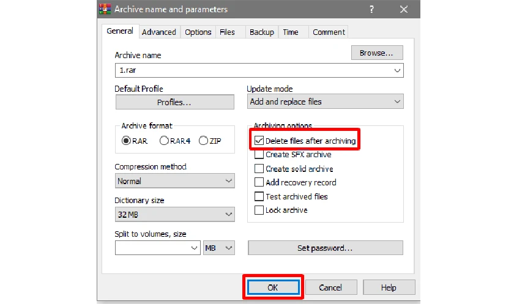The image size is (514, 304).
Task: Open the Backup tab
Action: pos(262,32)
